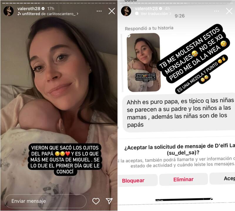Expand the carlitoscantero_ effect chevron

click(x=78, y=13)
